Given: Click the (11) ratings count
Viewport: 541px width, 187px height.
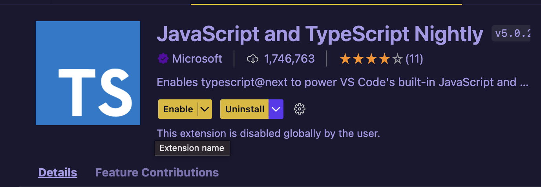Looking at the screenshot, I should [414, 59].
